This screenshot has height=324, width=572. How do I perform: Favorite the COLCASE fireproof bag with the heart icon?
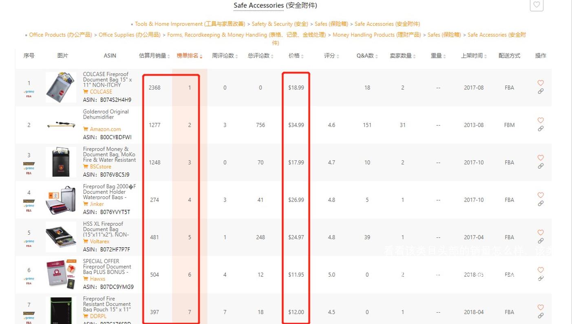[541, 83]
